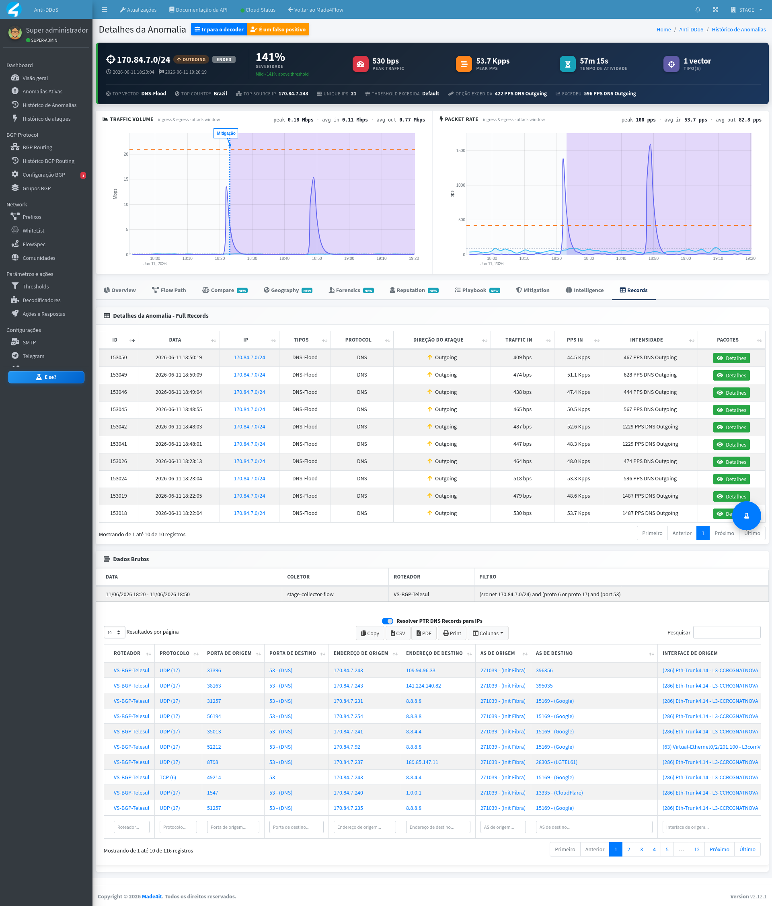Click the red peak traffic gauge icon
772x906 pixels.
[x=360, y=64]
